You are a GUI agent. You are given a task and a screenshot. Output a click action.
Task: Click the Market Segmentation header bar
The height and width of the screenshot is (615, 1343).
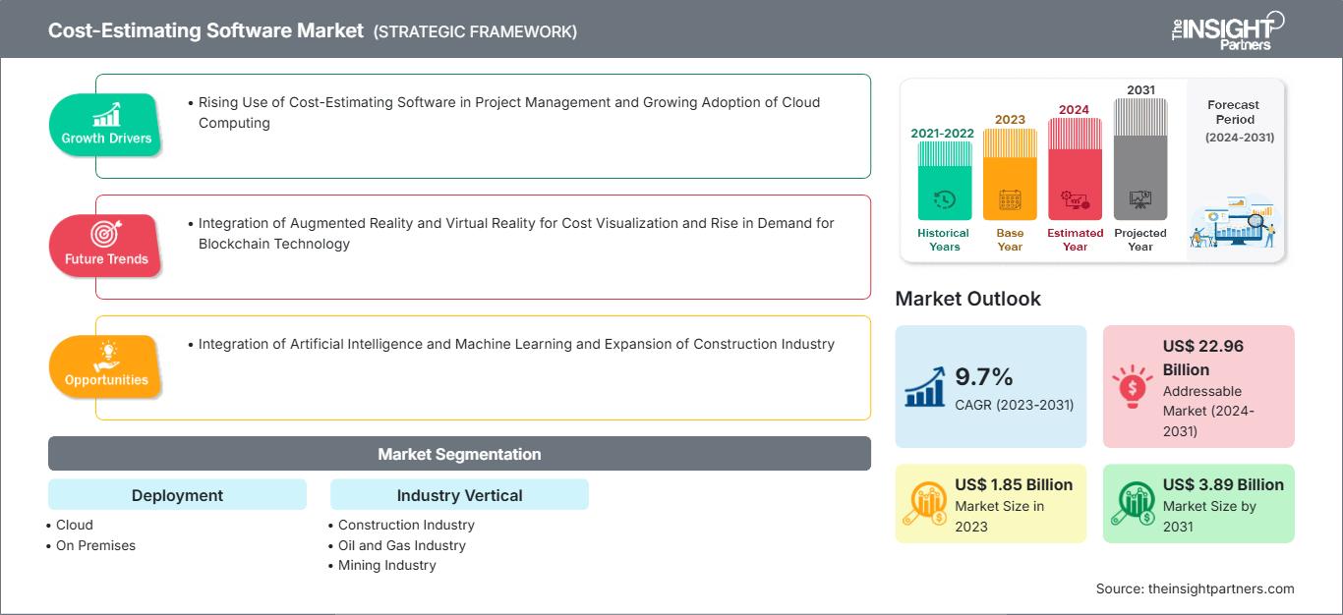(459, 454)
